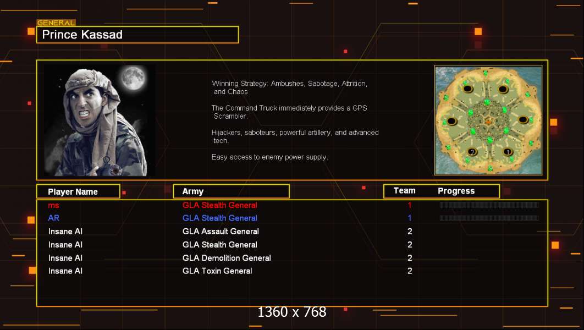Click 'Easy access to enemy power supply' text

click(269, 157)
